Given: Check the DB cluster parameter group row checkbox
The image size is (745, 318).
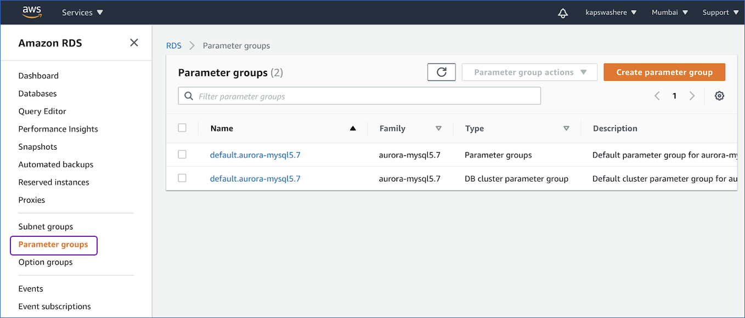Looking at the screenshot, I should [x=182, y=178].
